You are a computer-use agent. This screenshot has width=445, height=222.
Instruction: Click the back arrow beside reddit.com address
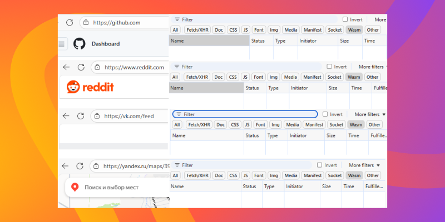(x=66, y=67)
